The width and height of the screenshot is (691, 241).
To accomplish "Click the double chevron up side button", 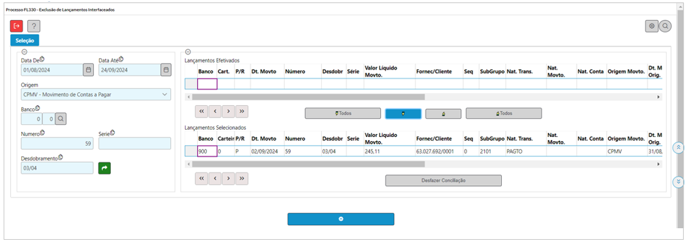I will pyautogui.click(x=679, y=147).
